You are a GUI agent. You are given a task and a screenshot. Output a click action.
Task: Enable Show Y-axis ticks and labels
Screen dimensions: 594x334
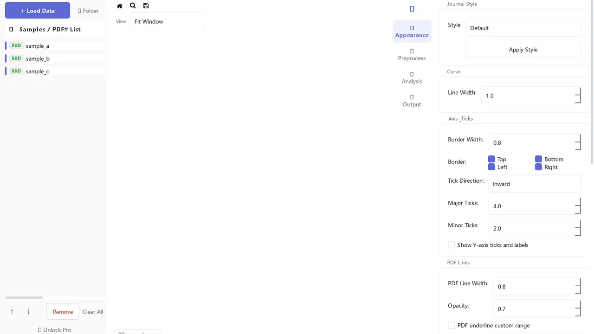pyautogui.click(x=452, y=245)
